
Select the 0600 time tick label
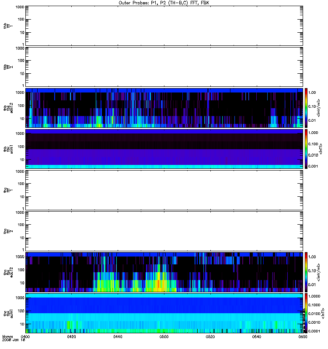(x=303, y=337)
